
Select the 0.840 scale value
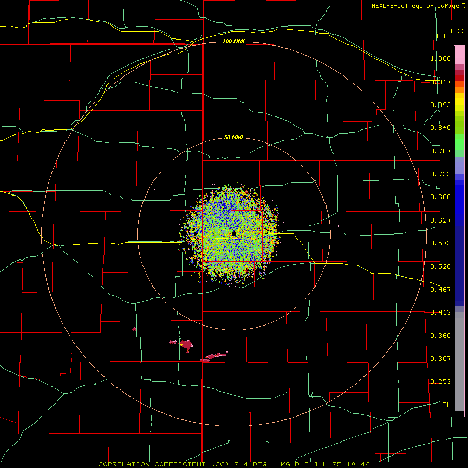(x=440, y=128)
